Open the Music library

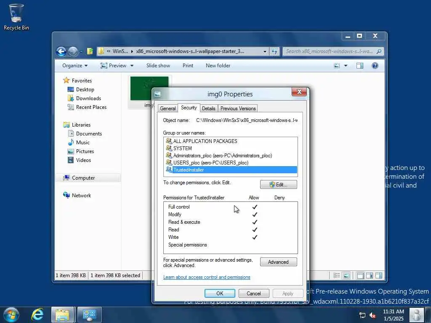coord(83,142)
